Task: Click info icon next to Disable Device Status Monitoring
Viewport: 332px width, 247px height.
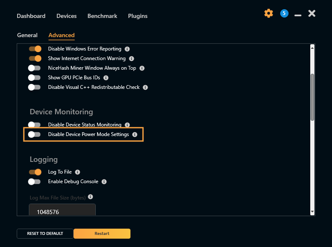Action: tap(127, 125)
